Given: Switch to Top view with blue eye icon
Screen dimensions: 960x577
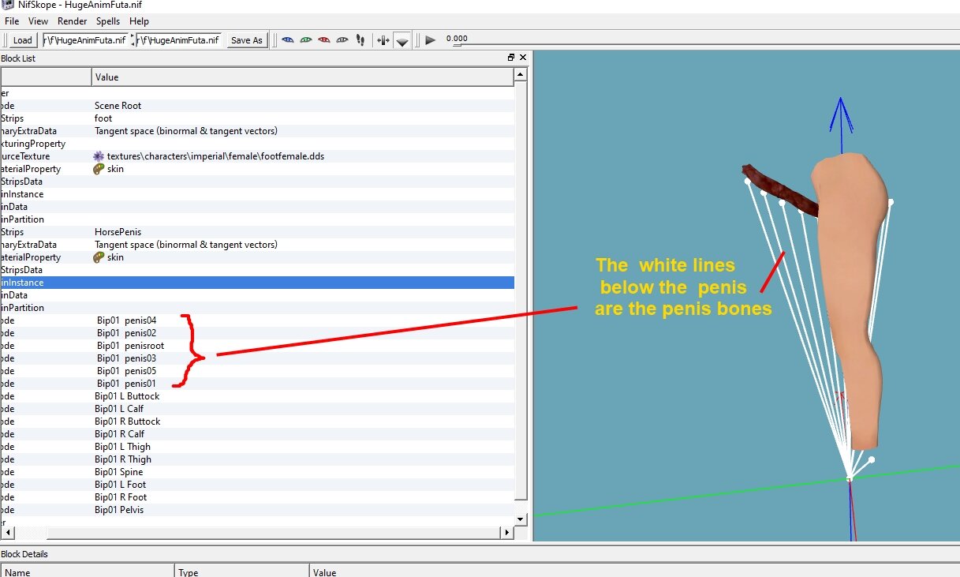Looking at the screenshot, I should (288, 39).
